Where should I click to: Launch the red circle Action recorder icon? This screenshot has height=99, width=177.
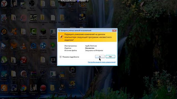pyautogui.click(x=43, y=88)
